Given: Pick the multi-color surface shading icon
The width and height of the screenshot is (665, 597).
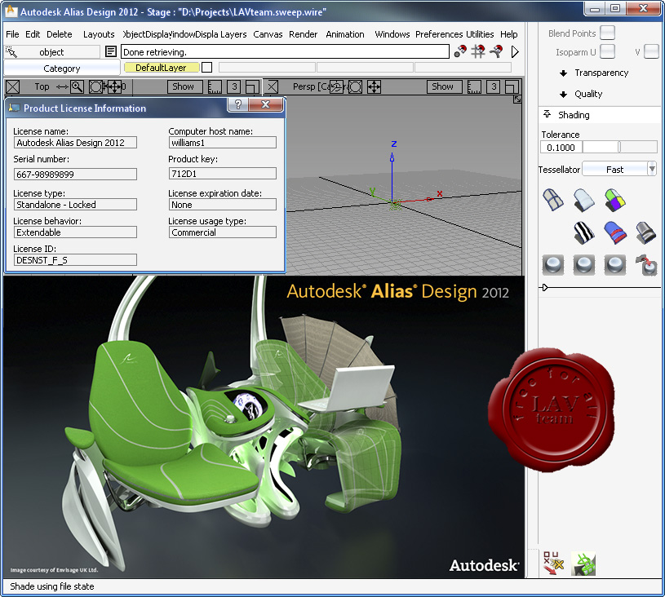Looking at the screenshot, I should [x=615, y=200].
